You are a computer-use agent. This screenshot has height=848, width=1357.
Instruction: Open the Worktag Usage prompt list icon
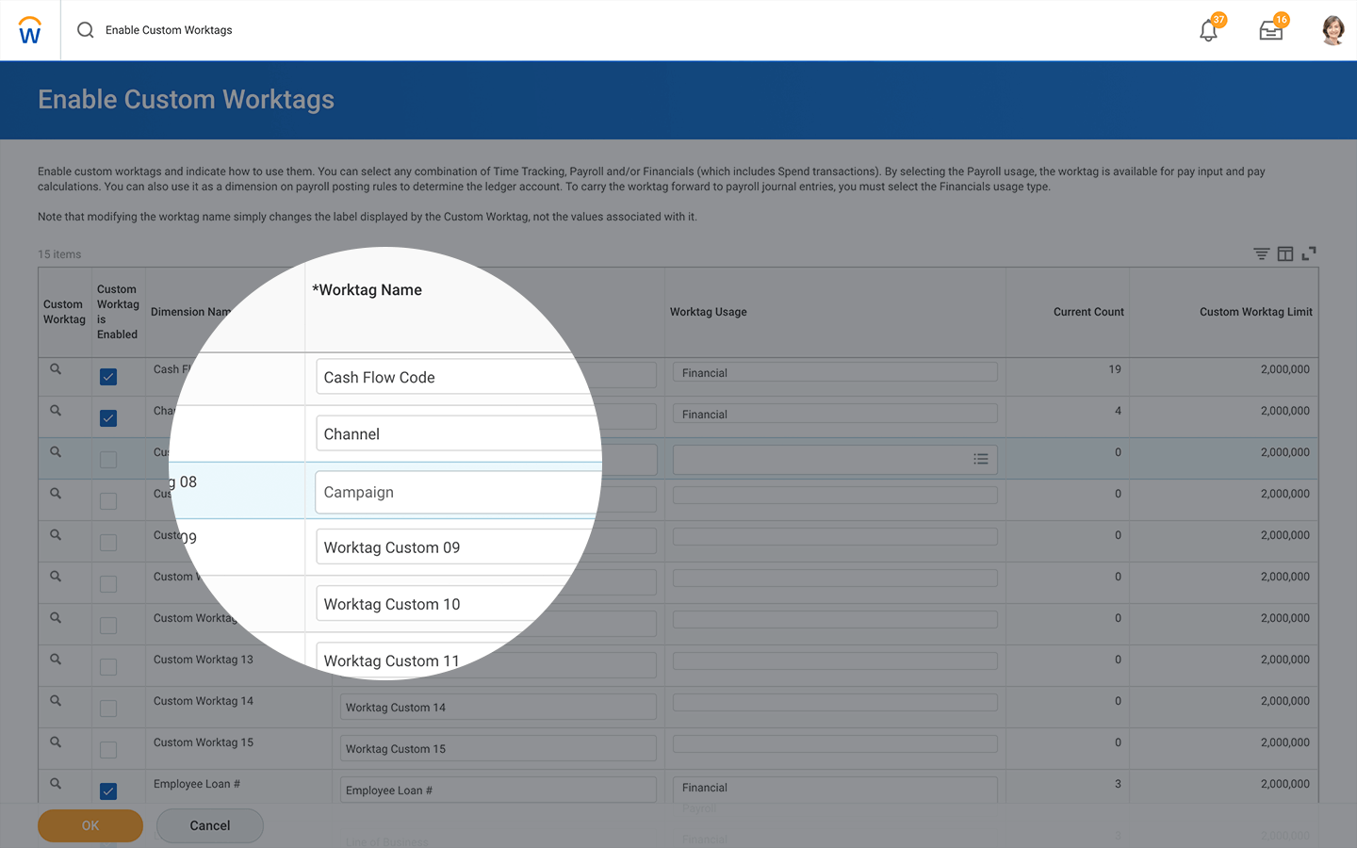point(980,459)
